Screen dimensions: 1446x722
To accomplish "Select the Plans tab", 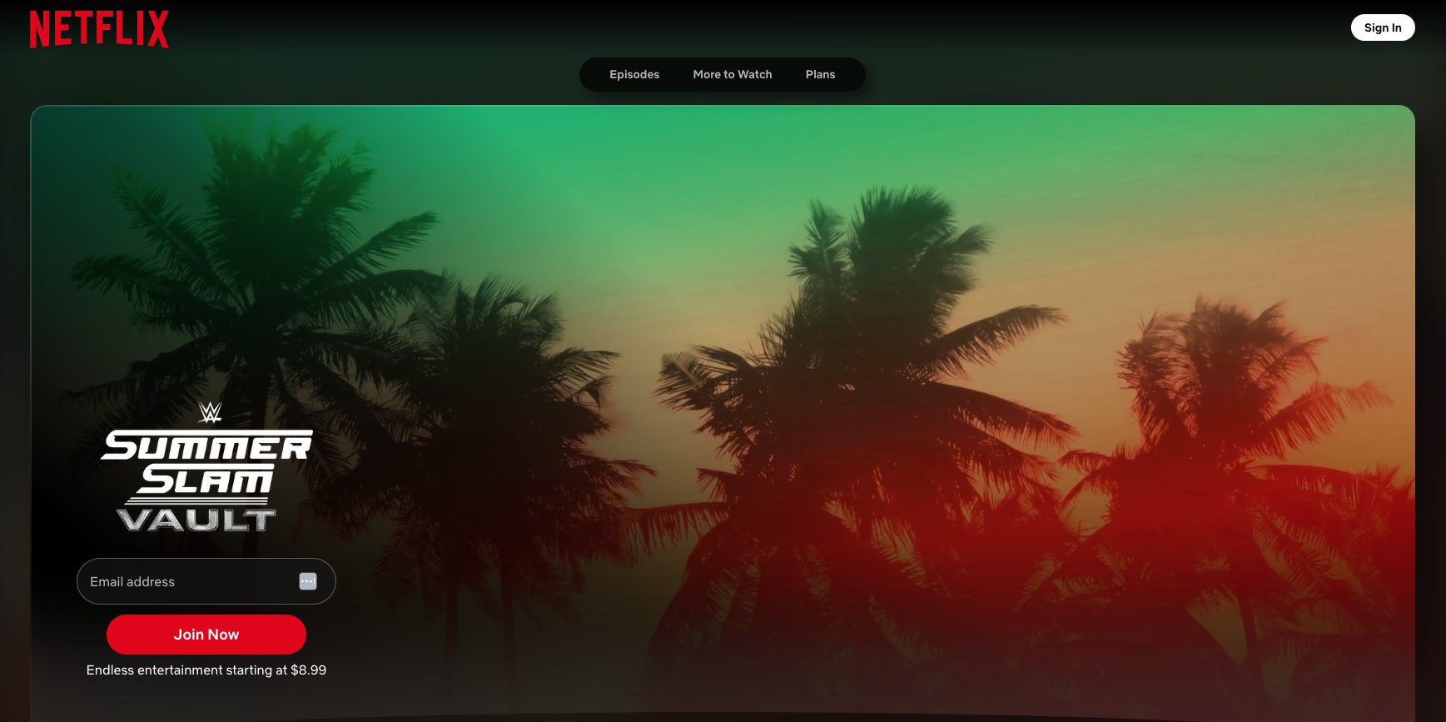I will 820,74.
